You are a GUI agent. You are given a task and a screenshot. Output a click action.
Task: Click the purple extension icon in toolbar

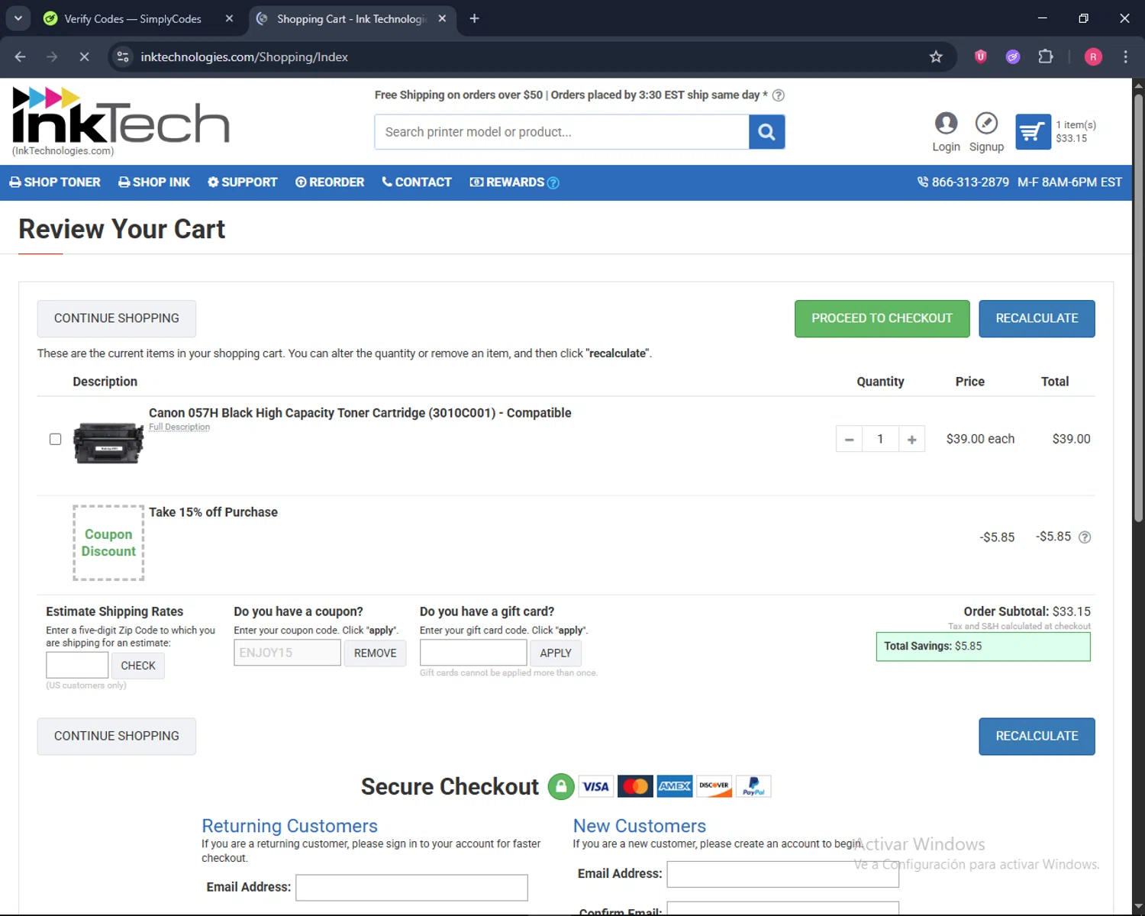(1013, 56)
